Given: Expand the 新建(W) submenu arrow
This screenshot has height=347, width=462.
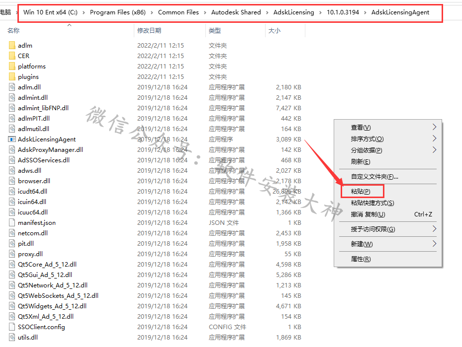Looking at the screenshot, I should coord(434,244).
